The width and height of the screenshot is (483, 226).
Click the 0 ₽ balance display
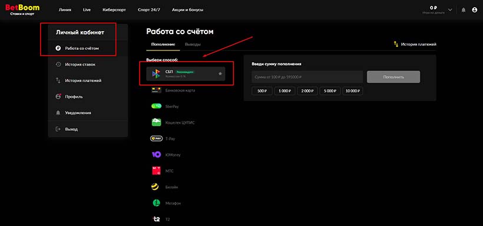coord(434,8)
